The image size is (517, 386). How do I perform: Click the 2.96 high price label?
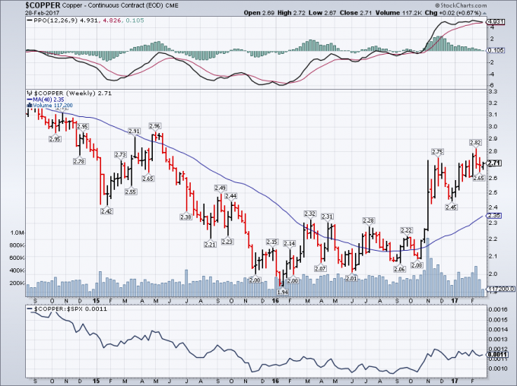pos(154,126)
